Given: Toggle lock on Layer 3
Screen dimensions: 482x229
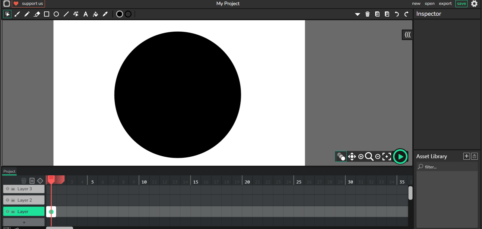Looking at the screenshot, I should [x=13, y=189].
